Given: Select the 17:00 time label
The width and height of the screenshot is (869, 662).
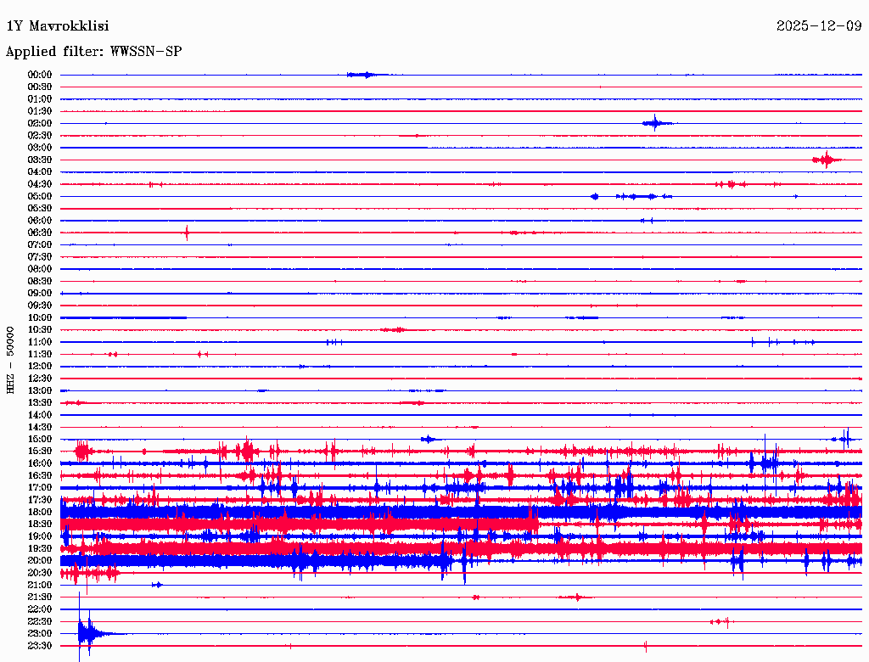Looking at the screenshot, I should click(40, 488).
